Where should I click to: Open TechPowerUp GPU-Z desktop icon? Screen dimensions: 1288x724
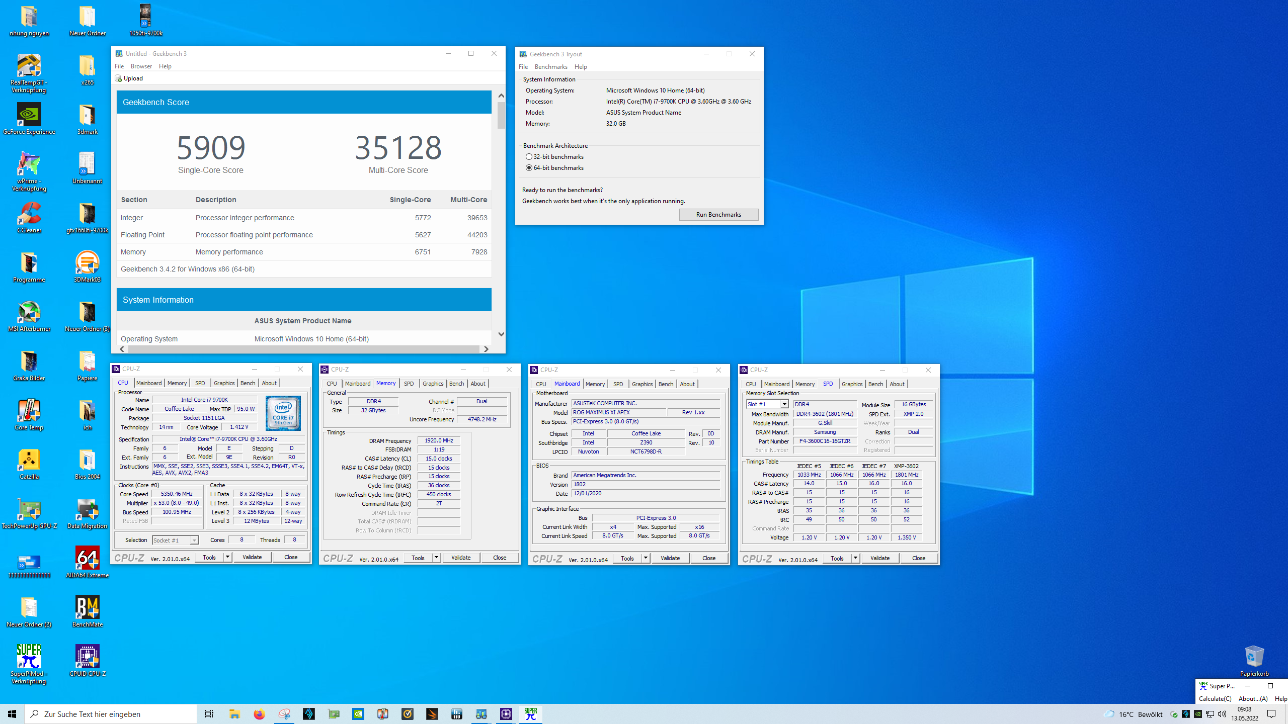click(29, 513)
